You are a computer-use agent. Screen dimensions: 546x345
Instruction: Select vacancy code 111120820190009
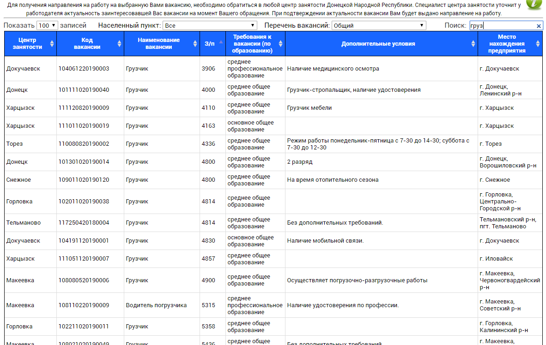click(x=84, y=108)
